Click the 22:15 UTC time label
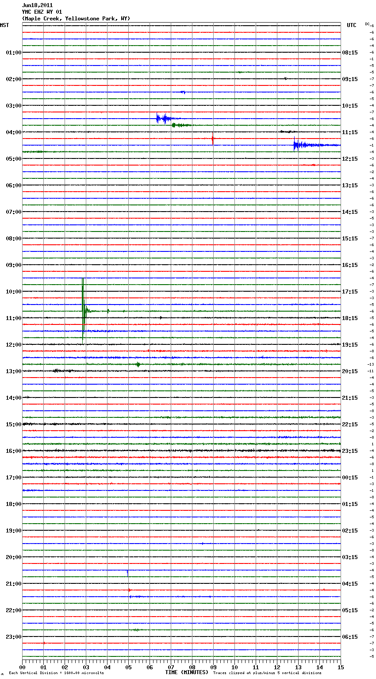The height and width of the screenshot is (679, 376). point(350,424)
